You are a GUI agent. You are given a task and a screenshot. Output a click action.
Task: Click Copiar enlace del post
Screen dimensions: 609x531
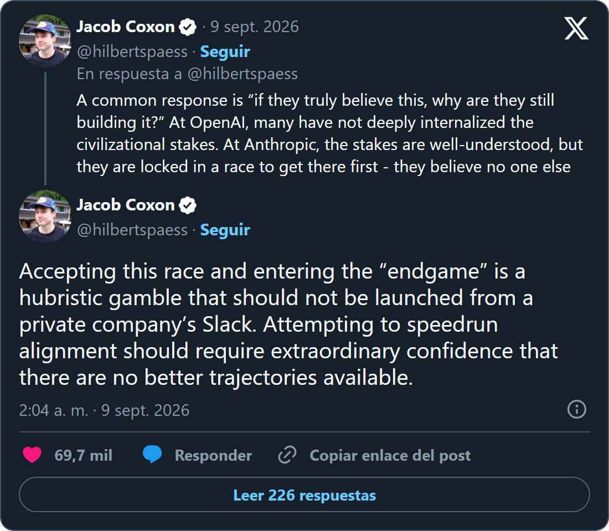point(390,455)
